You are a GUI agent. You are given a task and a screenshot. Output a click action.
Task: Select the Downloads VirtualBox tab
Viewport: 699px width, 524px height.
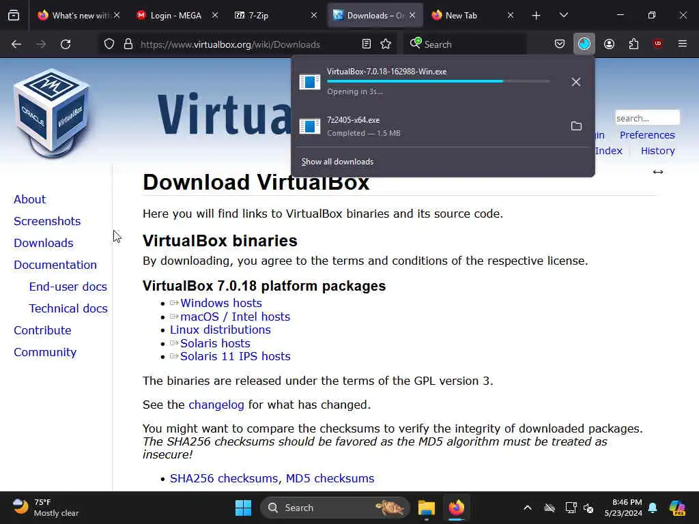pyautogui.click(x=368, y=16)
